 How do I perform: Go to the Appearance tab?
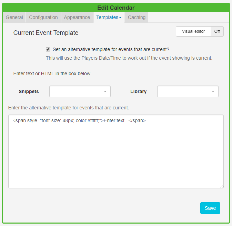(x=77, y=17)
